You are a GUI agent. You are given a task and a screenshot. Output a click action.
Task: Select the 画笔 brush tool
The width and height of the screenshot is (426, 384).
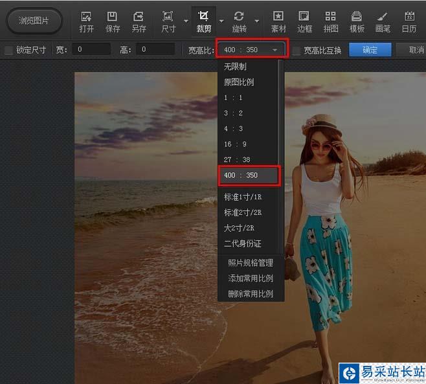click(x=383, y=22)
